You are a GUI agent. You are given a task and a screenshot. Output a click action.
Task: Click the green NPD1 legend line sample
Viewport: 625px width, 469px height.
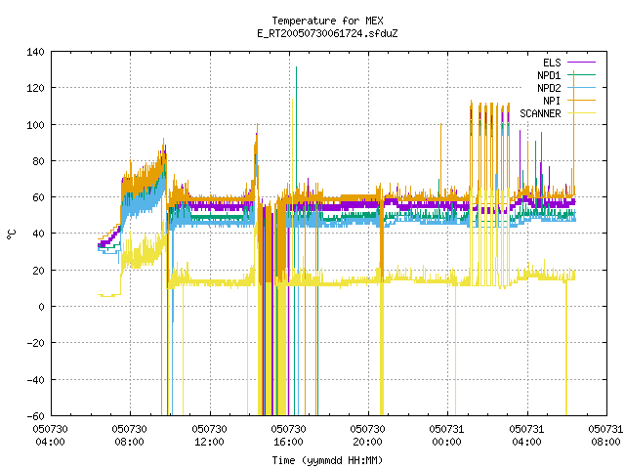(x=581, y=74)
